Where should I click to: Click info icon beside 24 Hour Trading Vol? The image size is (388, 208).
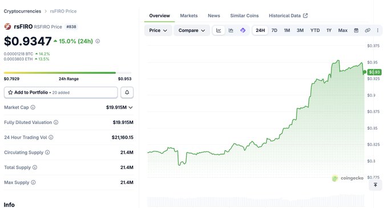click(x=51, y=137)
